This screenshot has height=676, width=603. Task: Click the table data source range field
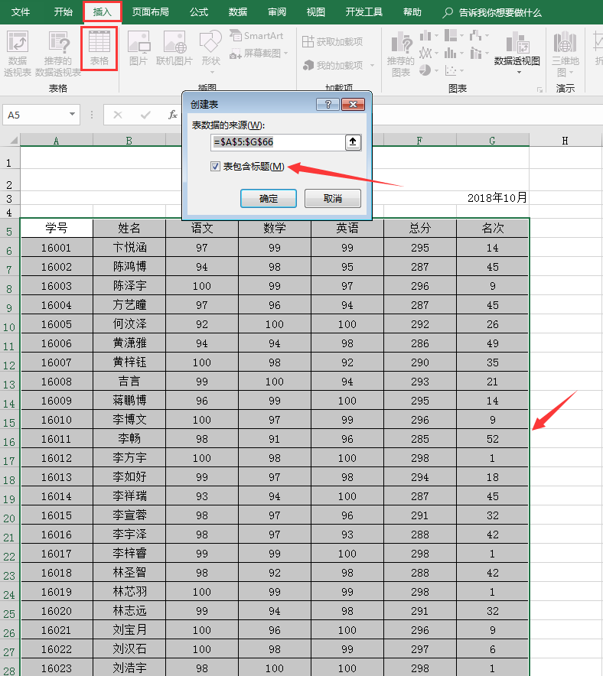point(279,142)
